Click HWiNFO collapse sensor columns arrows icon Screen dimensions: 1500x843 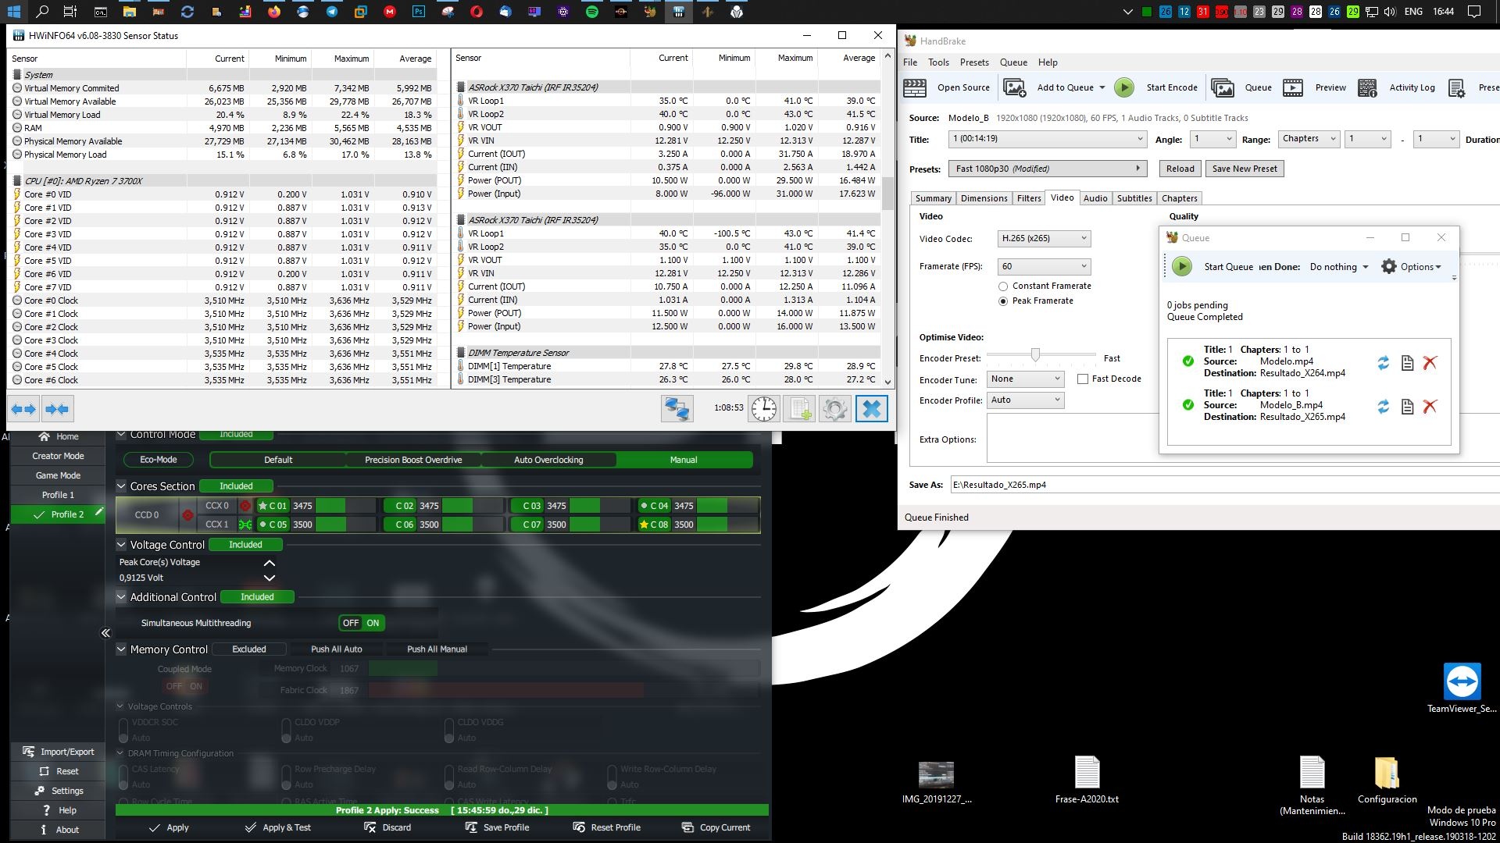click(x=57, y=409)
